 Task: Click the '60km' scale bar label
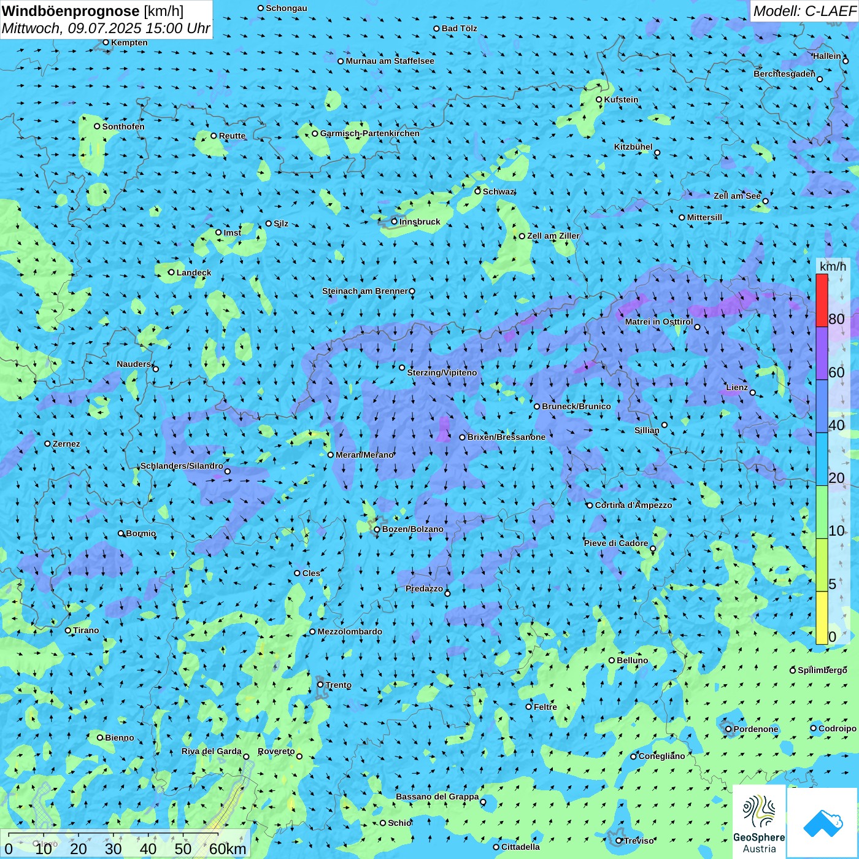click(x=228, y=849)
